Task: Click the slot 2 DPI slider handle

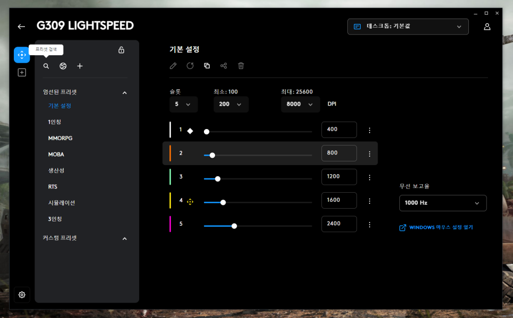Action: [x=212, y=155]
